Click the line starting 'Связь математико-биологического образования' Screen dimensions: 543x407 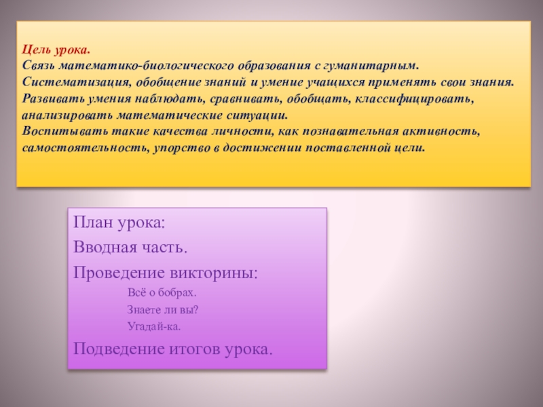point(221,66)
